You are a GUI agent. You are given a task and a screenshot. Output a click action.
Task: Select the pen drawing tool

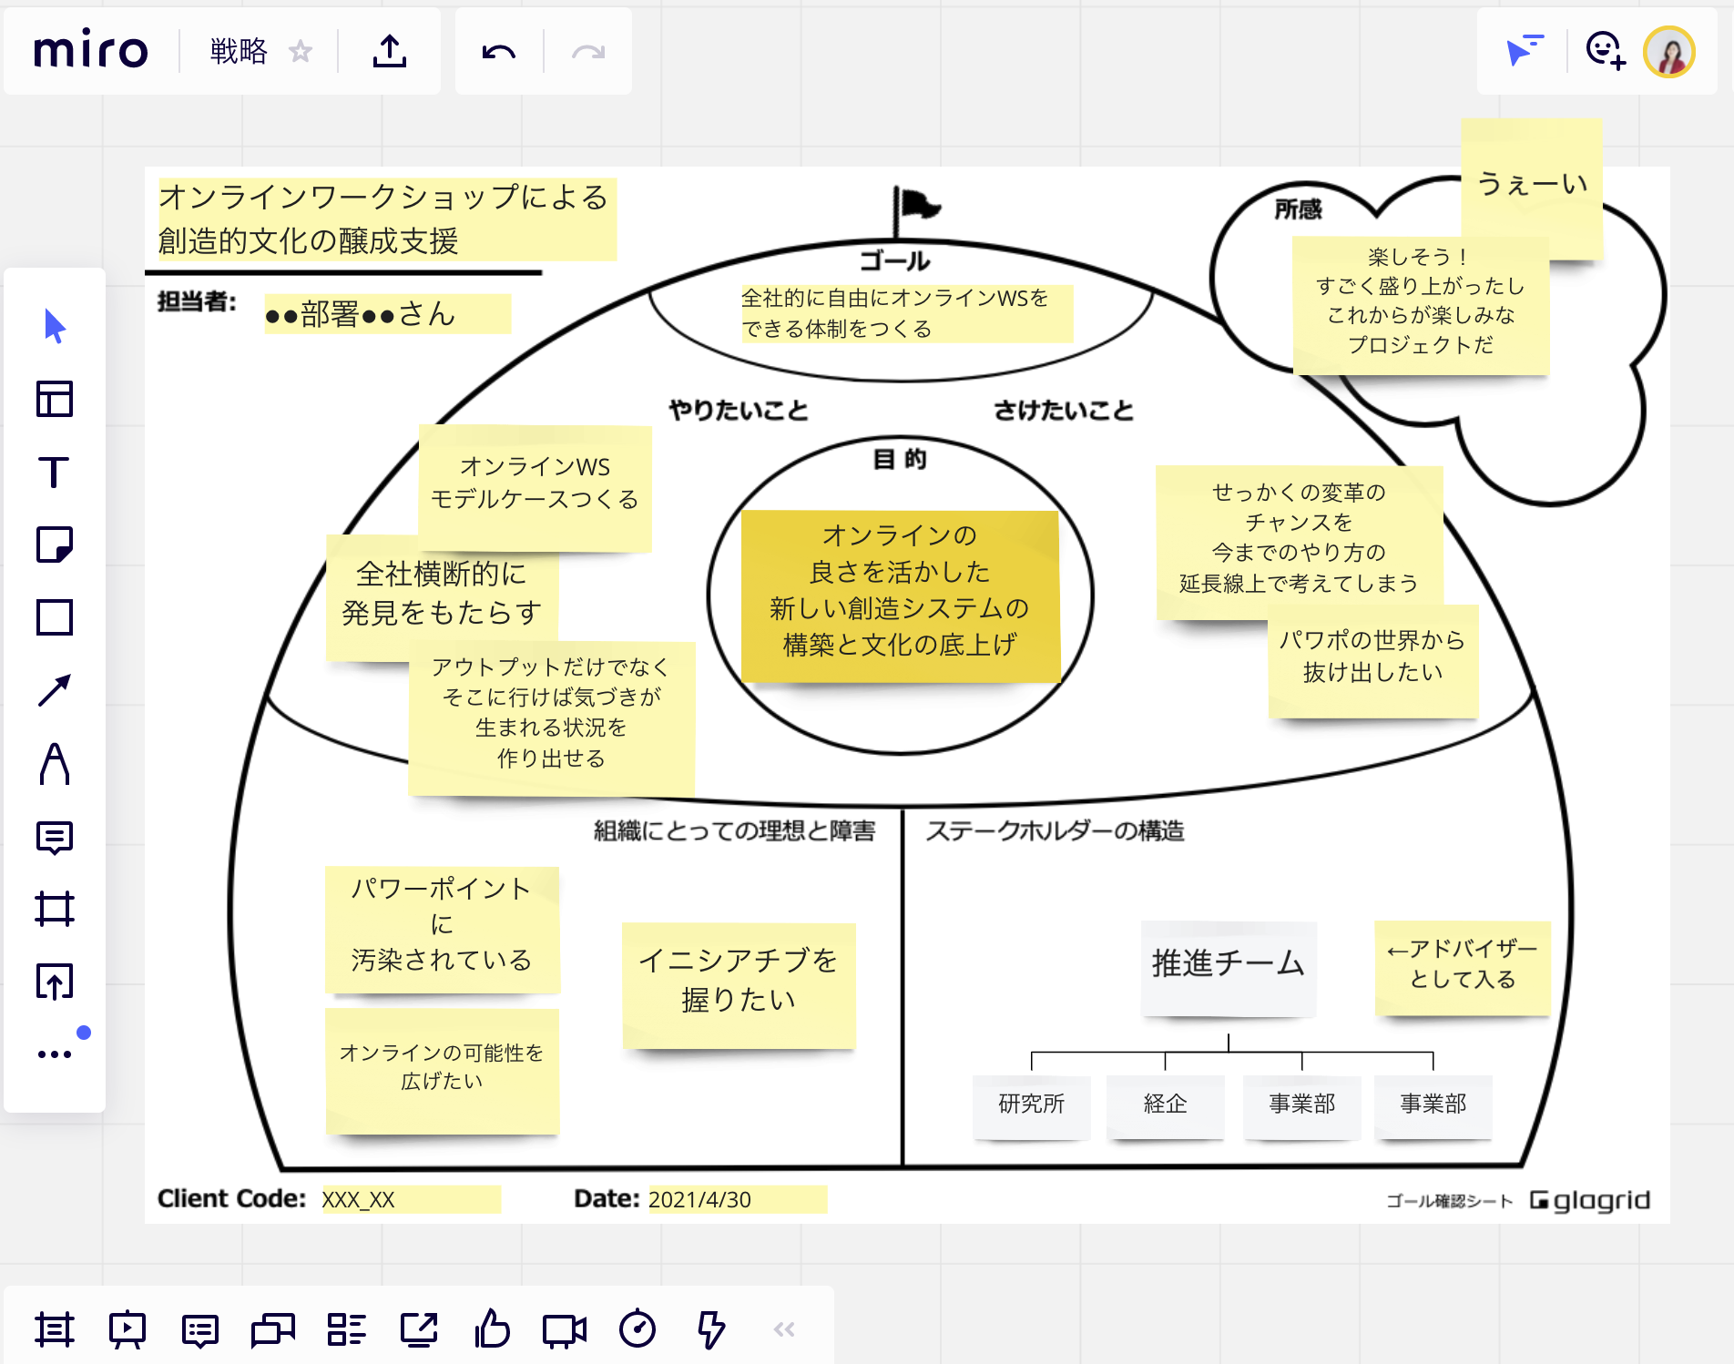(x=55, y=763)
